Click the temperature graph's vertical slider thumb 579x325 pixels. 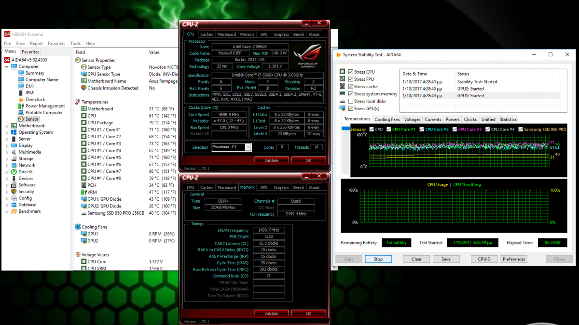coord(346,129)
